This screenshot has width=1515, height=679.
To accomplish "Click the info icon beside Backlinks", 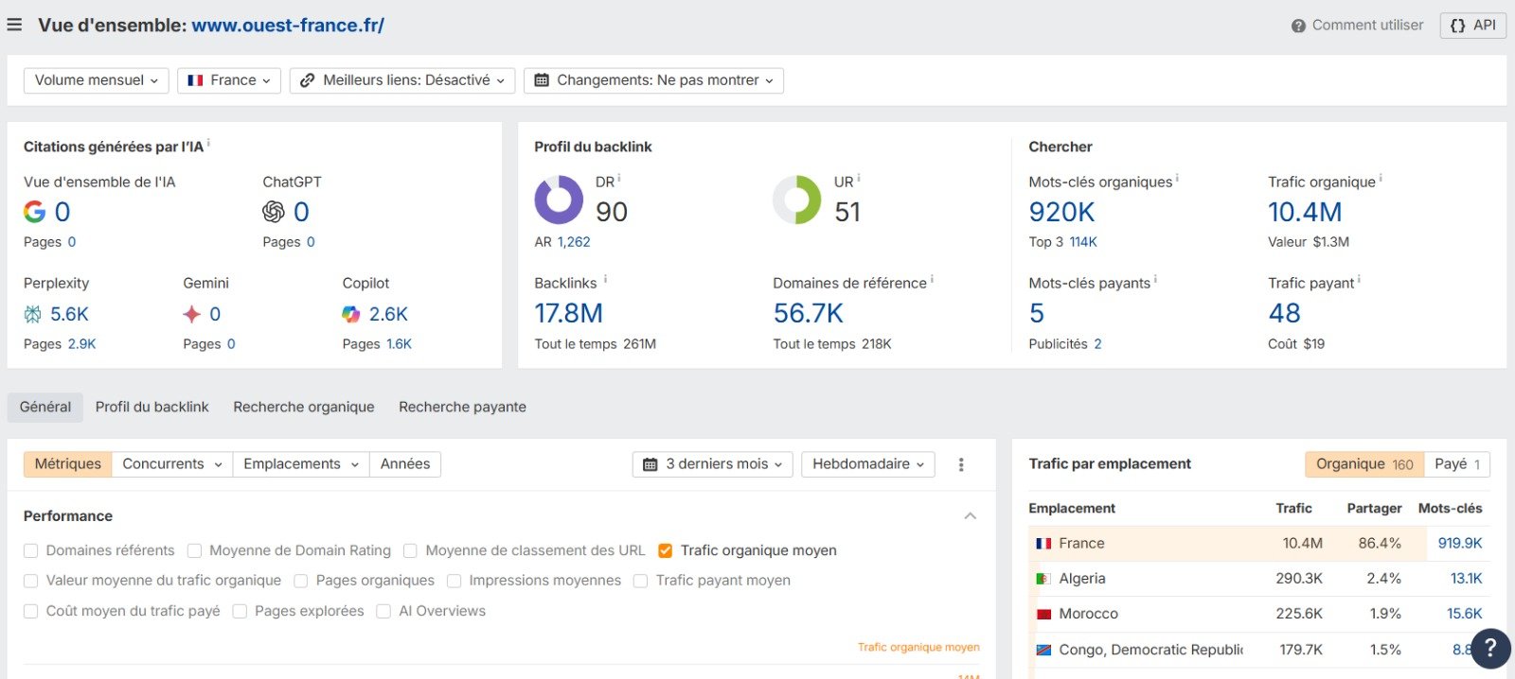I will click(x=605, y=280).
